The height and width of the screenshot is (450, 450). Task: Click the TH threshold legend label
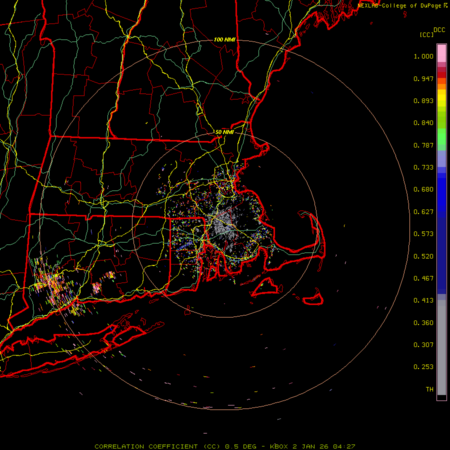429,389
